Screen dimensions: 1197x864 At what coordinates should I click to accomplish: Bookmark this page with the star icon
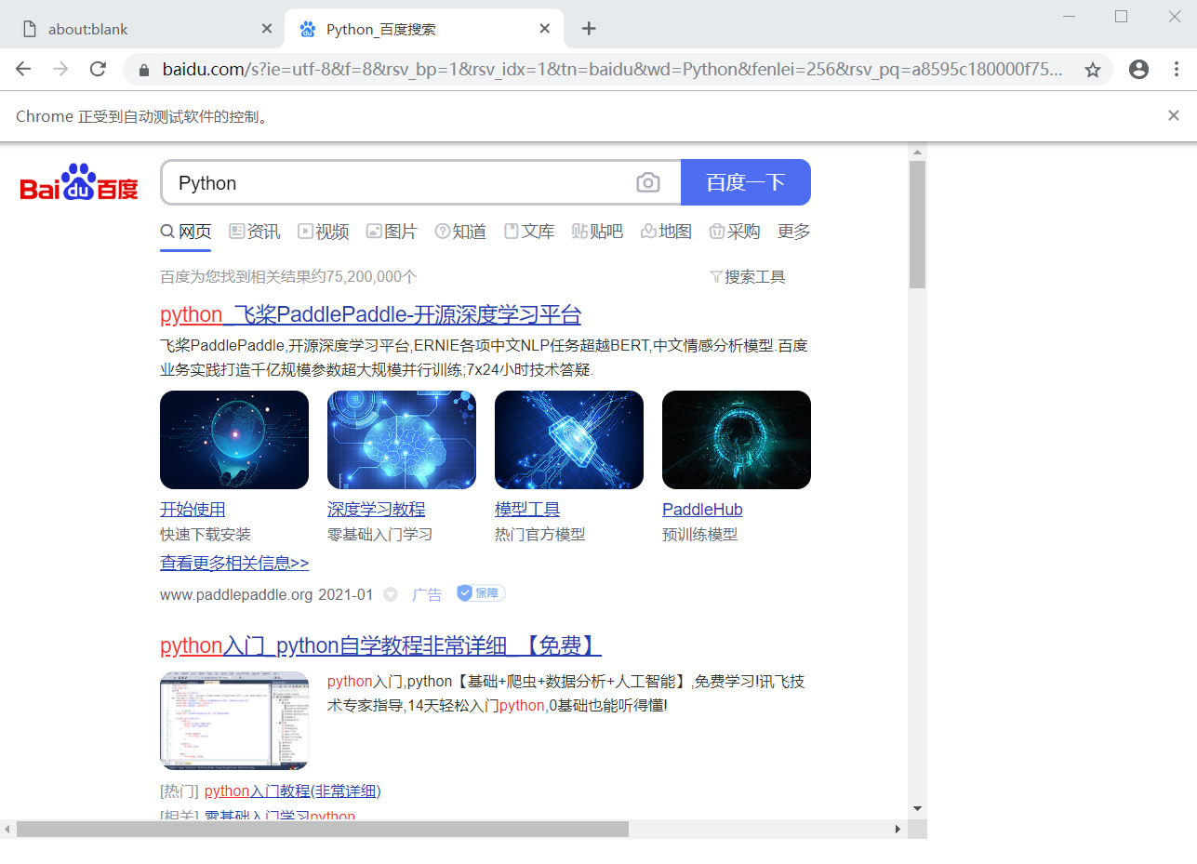point(1093,70)
